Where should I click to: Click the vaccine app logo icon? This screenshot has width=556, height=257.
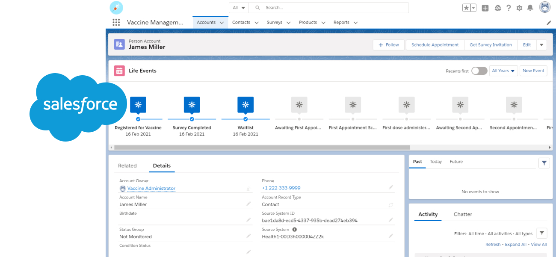point(116,8)
